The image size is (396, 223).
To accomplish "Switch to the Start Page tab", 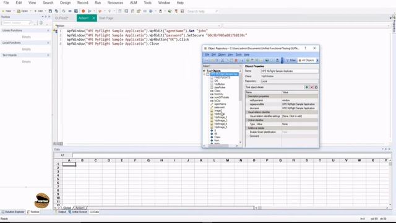I will coord(106,18).
